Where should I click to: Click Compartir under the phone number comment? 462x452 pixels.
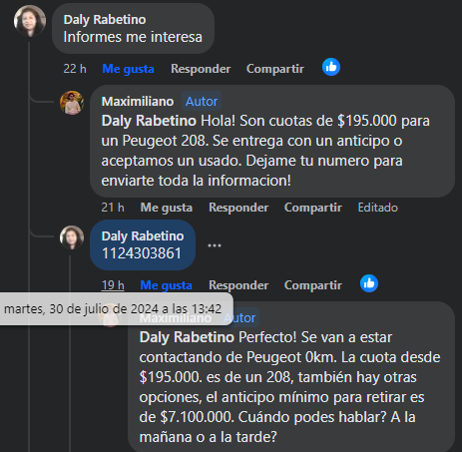(x=313, y=285)
